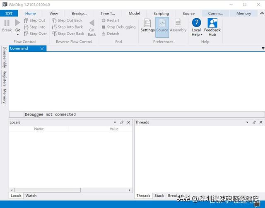Click Step Out Back
This screenshot has height=208, width=265.
click(67, 20)
